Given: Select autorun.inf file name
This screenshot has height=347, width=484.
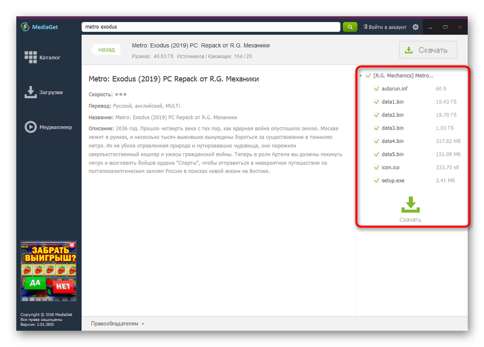Looking at the screenshot, I should [394, 89].
